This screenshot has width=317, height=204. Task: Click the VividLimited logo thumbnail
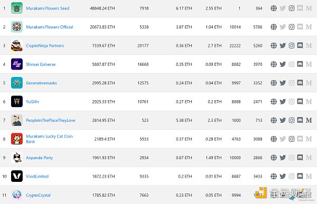(x=17, y=176)
